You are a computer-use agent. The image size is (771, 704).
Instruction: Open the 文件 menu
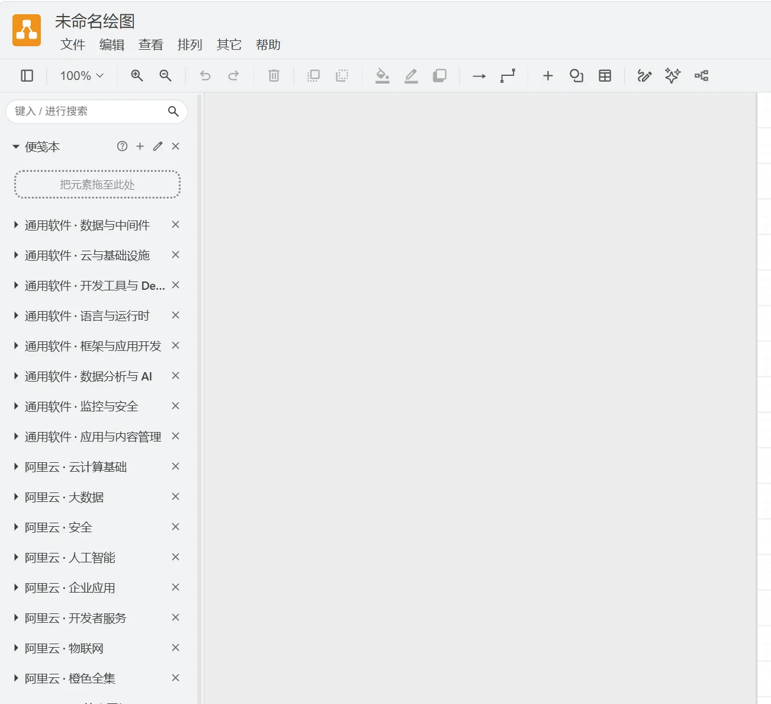coord(73,44)
